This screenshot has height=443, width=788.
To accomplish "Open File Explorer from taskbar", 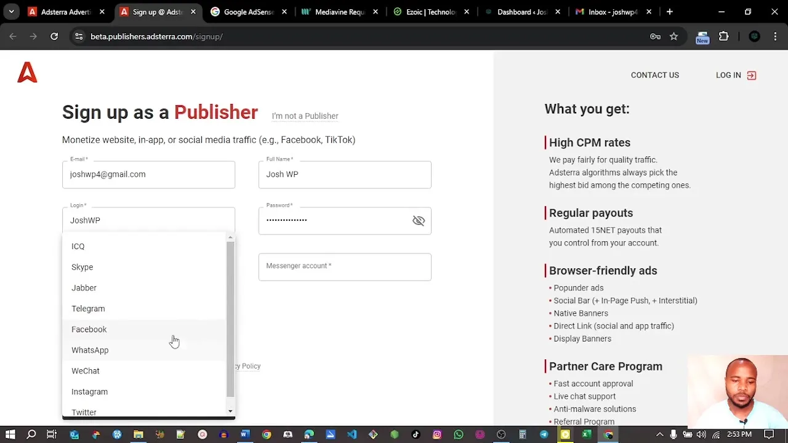I will tap(139, 435).
